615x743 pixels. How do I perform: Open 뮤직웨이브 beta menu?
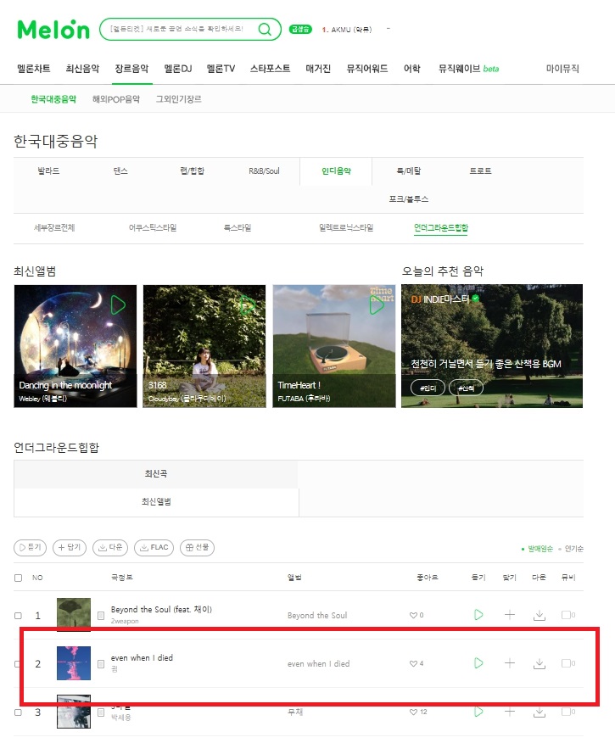pyautogui.click(x=468, y=69)
